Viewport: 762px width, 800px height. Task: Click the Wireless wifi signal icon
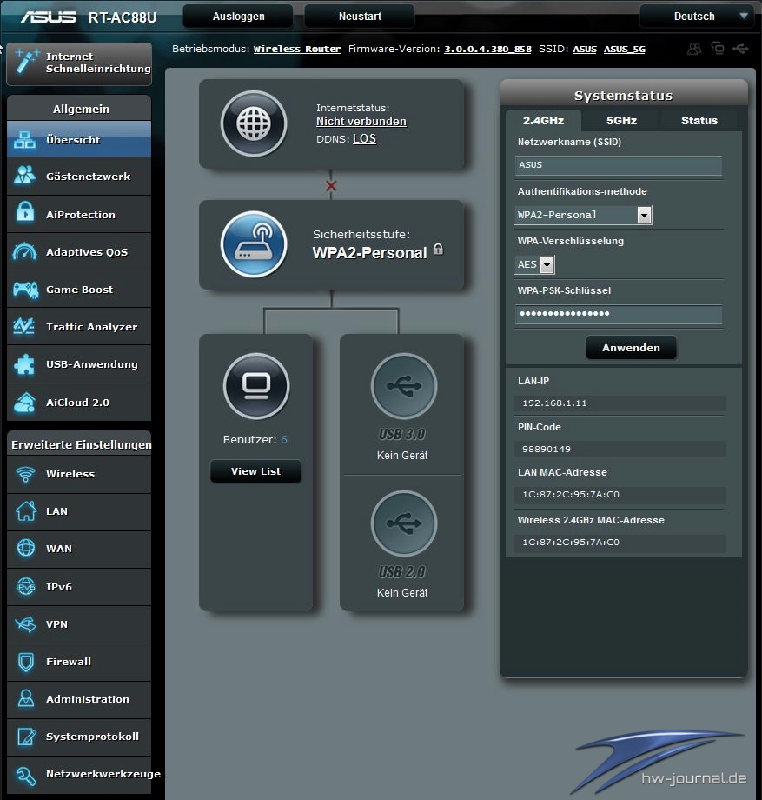tap(25, 474)
